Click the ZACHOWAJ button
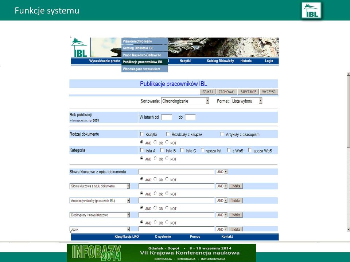The width and height of the screenshot is (350, 262). (226, 92)
